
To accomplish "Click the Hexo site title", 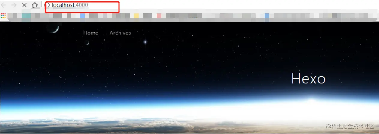I will pyautogui.click(x=308, y=79).
